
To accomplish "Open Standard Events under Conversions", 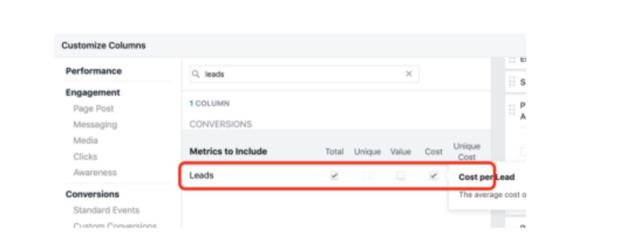I will tap(106, 210).
